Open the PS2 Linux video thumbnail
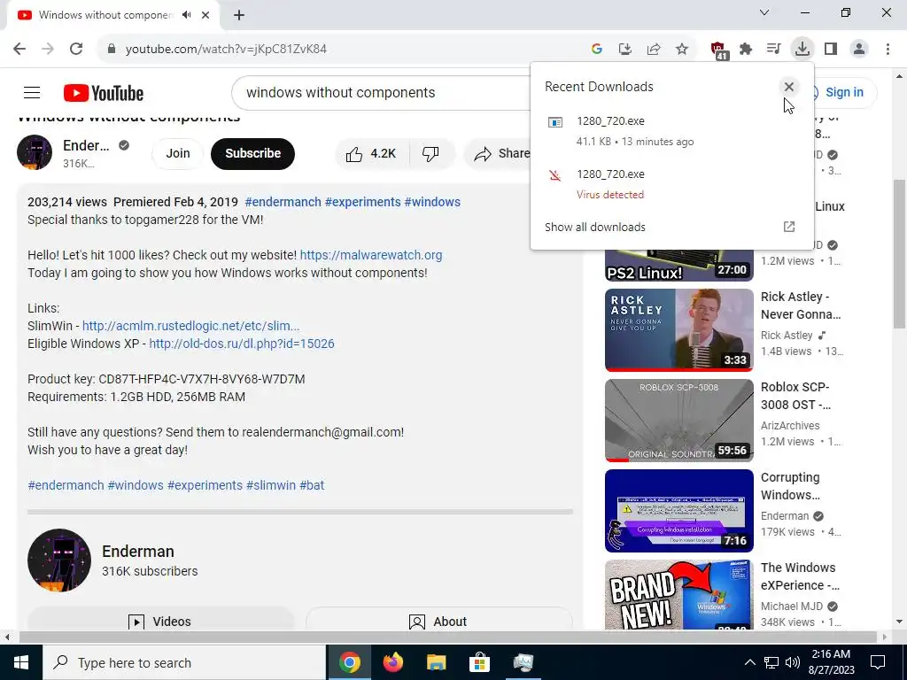Image resolution: width=907 pixels, height=680 pixels. coord(679,266)
